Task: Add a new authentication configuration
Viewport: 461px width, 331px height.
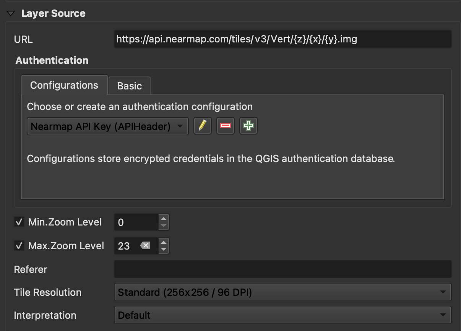Action: [x=248, y=126]
